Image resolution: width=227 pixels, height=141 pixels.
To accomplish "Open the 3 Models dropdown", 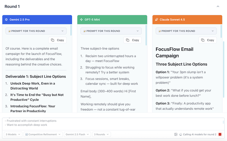I will 13,134.
